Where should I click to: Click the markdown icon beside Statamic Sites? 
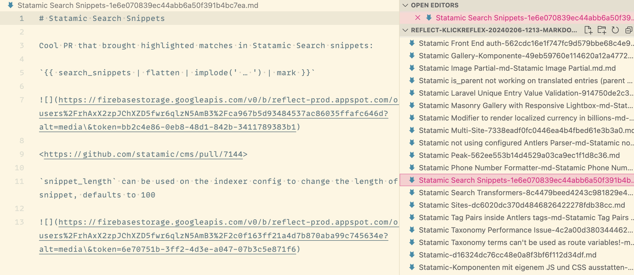tap(412, 205)
